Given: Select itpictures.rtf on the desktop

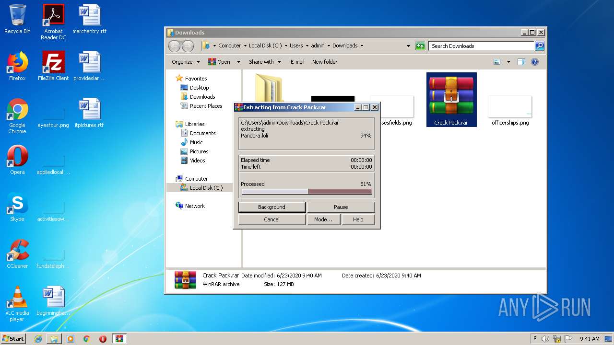Looking at the screenshot, I should point(89,113).
